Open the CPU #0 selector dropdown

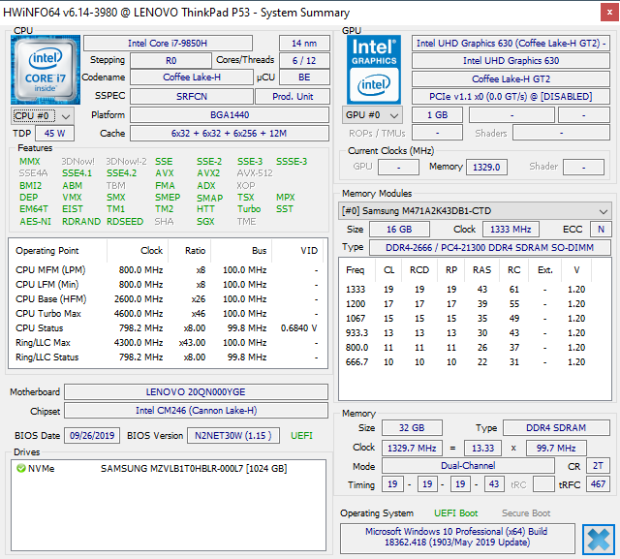pyautogui.click(x=41, y=114)
